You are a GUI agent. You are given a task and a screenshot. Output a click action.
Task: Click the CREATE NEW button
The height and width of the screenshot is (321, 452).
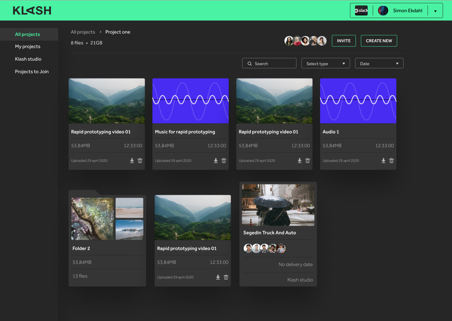click(x=379, y=41)
